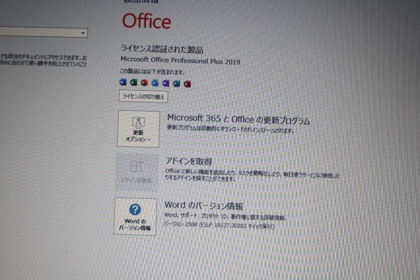This screenshot has width=420, height=280.
Task: Expand the dropdown box on the left
Action: (x=44, y=33)
